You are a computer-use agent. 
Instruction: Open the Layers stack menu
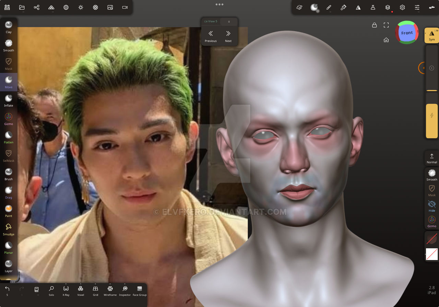[388, 7]
